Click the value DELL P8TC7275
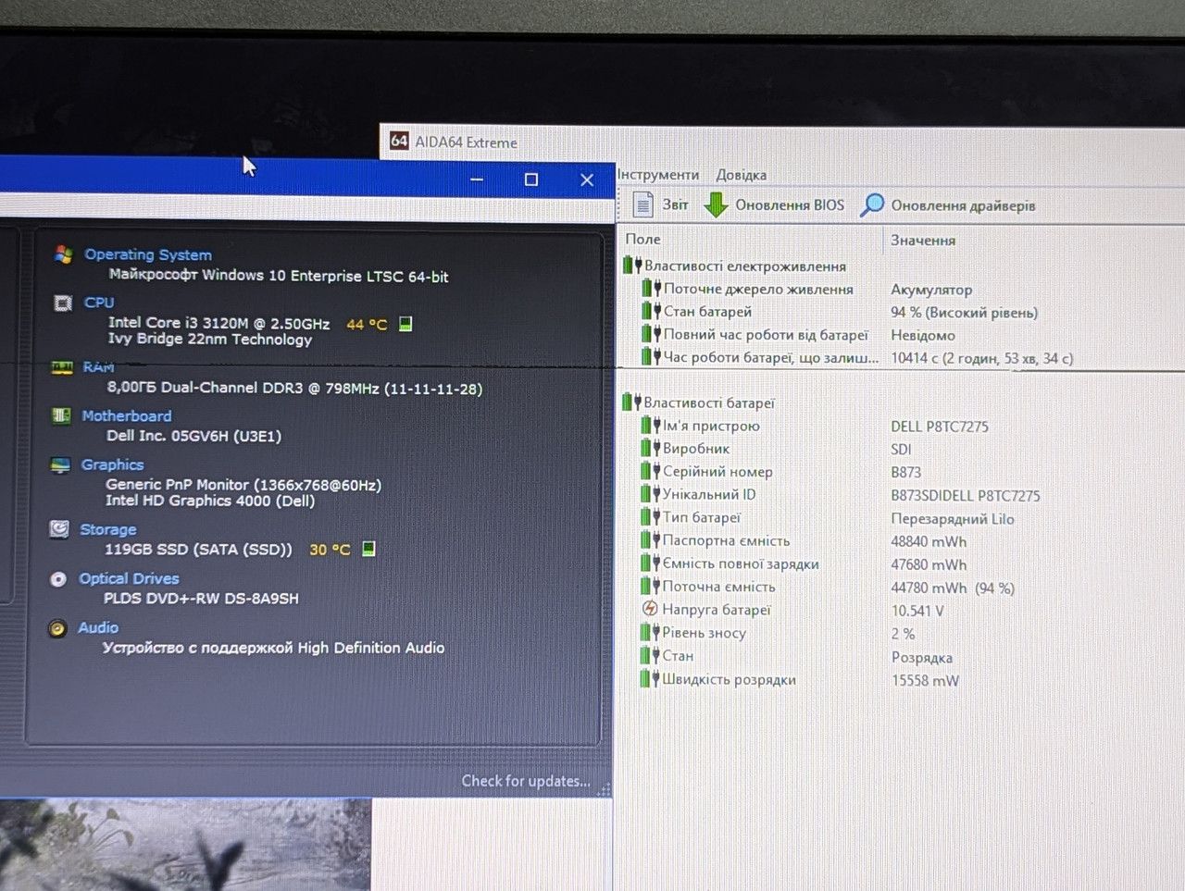This screenshot has height=891, width=1185. click(x=940, y=427)
